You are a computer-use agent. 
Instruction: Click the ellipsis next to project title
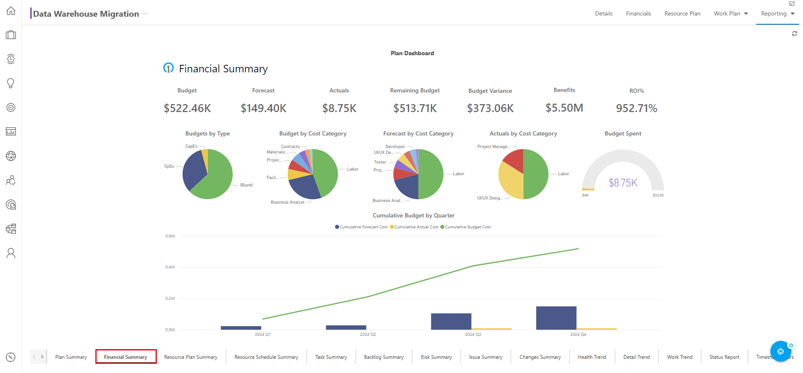pos(145,14)
